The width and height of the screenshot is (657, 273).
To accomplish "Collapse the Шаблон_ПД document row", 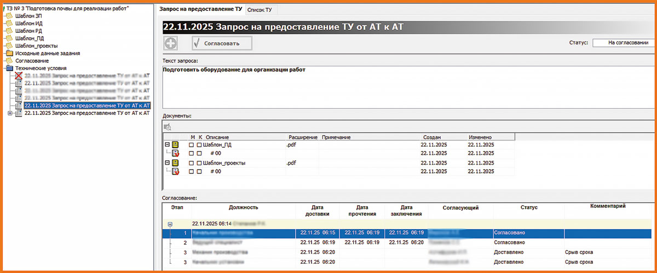I will click(167, 145).
